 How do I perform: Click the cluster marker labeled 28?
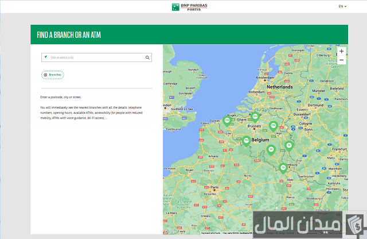point(289,145)
